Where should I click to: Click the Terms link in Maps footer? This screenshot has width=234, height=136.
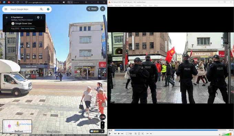pos(78,135)
